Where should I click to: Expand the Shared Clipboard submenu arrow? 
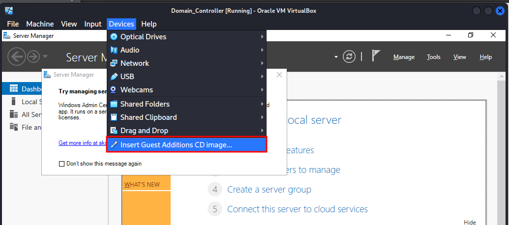[x=262, y=117]
